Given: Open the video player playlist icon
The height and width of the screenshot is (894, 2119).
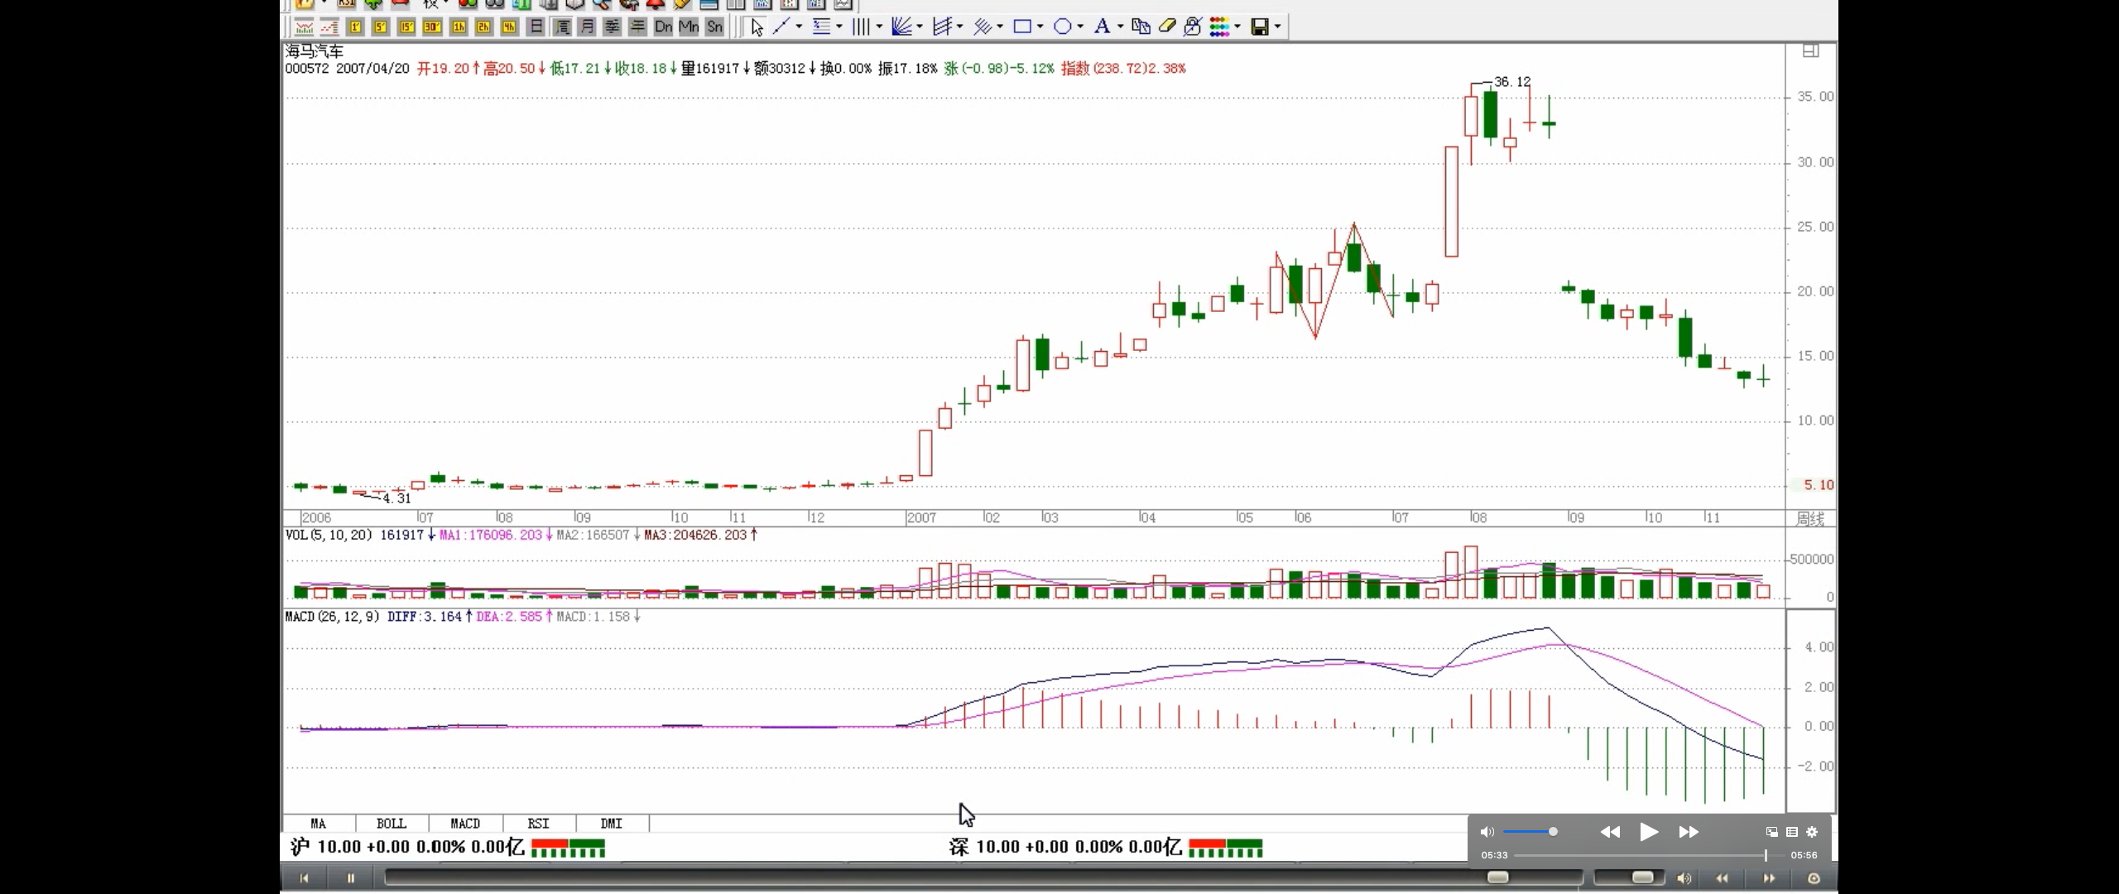Looking at the screenshot, I should coord(1792,832).
